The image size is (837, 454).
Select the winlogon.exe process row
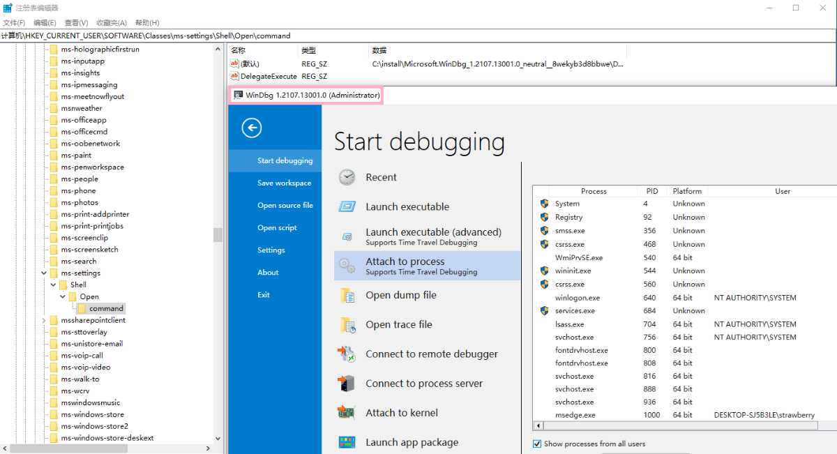pyautogui.click(x=685, y=297)
